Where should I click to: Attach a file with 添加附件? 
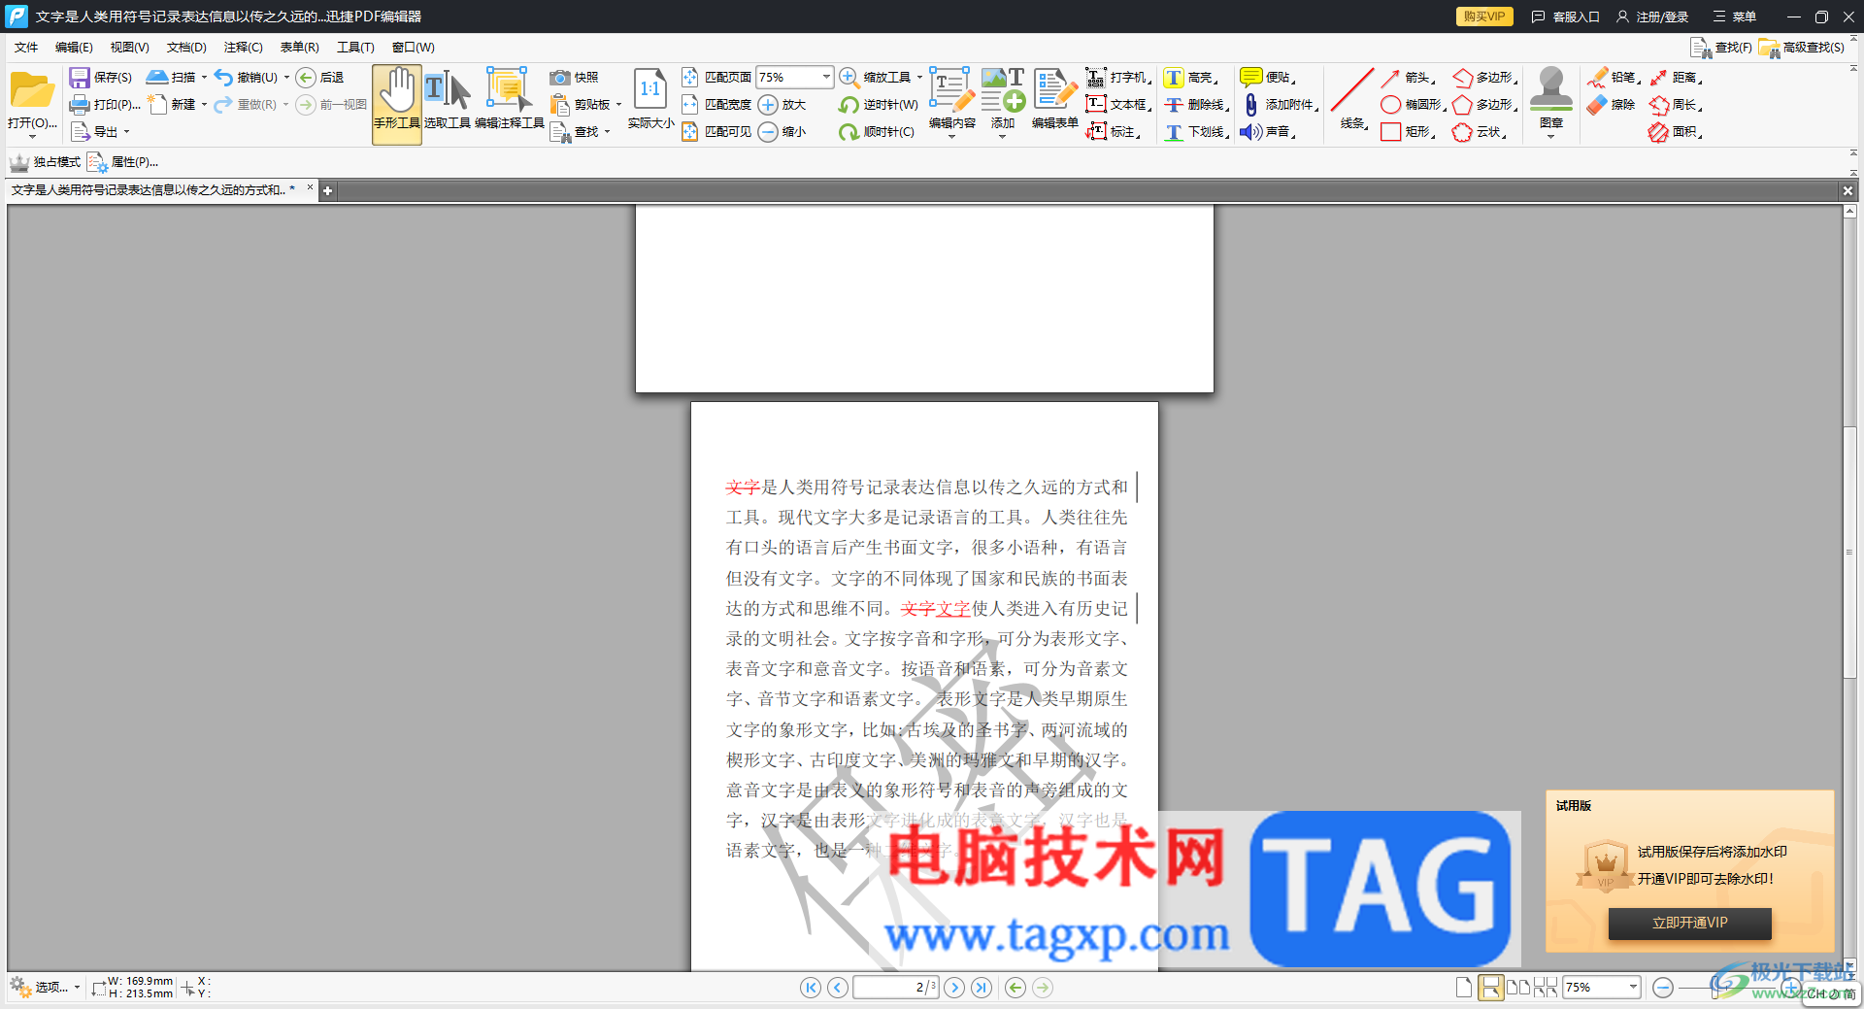coord(1279,105)
